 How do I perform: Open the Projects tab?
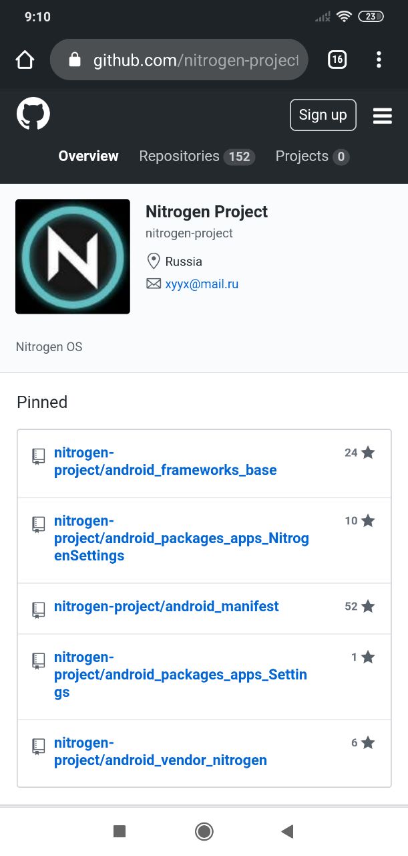coord(313,156)
